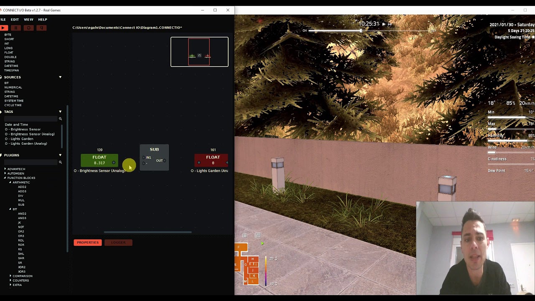Click the OUT port on SUB block
Viewport: 535px width, 301px height.
[165, 161]
